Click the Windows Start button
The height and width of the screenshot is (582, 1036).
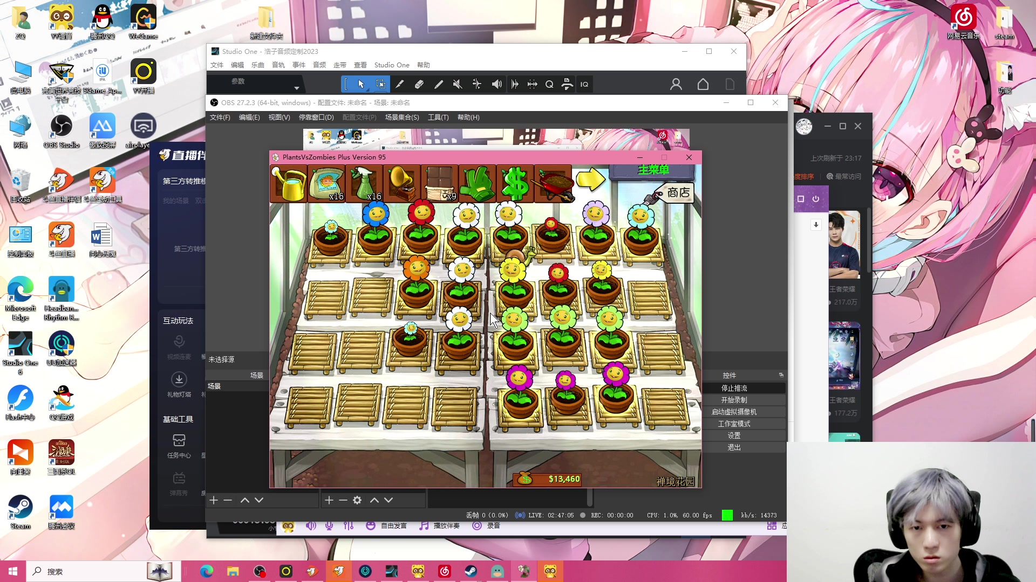(x=13, y=571)
